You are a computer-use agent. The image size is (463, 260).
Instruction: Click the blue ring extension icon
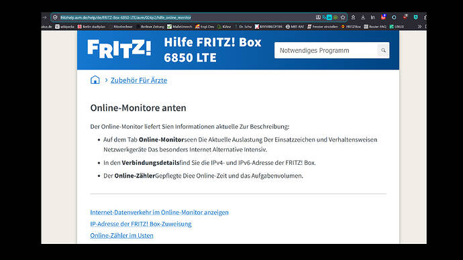394,17
